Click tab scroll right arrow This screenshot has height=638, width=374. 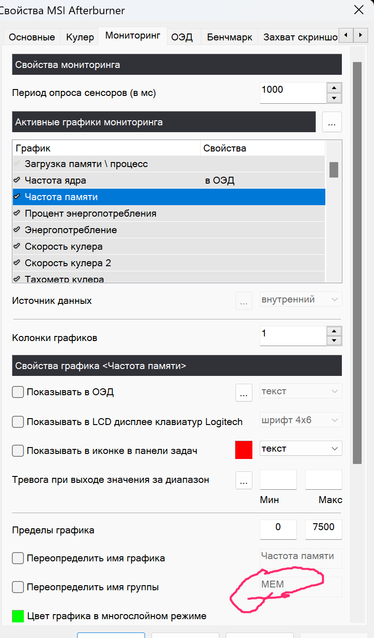(x=361, y=35)
